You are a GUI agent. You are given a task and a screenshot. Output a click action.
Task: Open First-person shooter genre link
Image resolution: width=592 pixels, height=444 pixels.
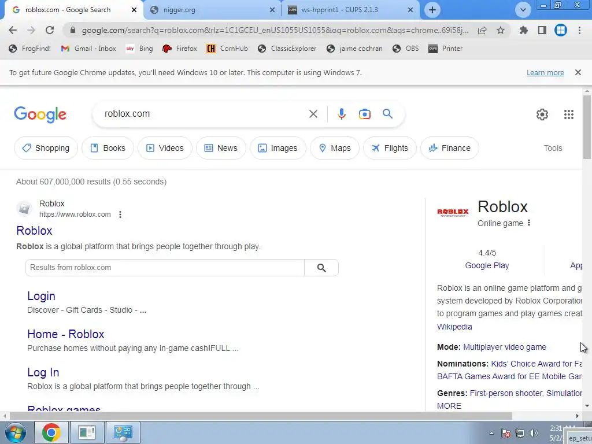[505, 393]
